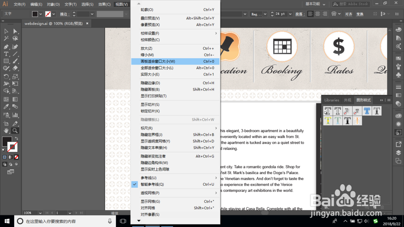
Task: Open the fill color dropdown arrow
Action: (40, 14)
